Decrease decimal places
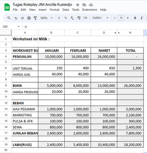Image resolution: width=147 pixels, height=153 pixels. [72, 18]
